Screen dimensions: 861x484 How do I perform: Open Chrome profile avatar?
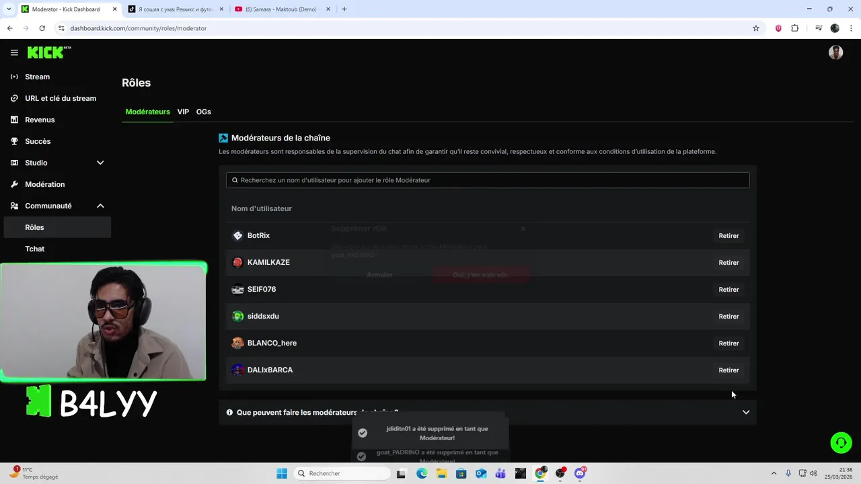tap(835, 28)
